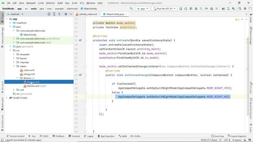Expand the manifests folder
Screen dimensions: 253x142
10,23
